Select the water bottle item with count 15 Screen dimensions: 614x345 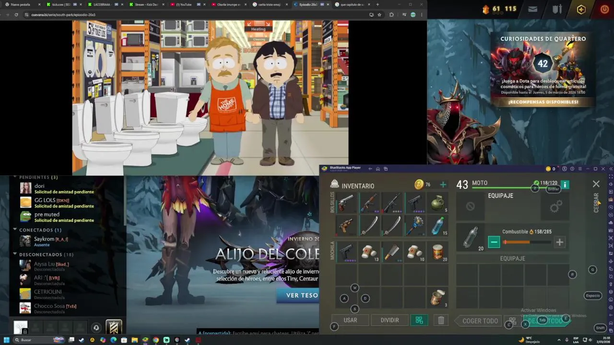[437, 226]
